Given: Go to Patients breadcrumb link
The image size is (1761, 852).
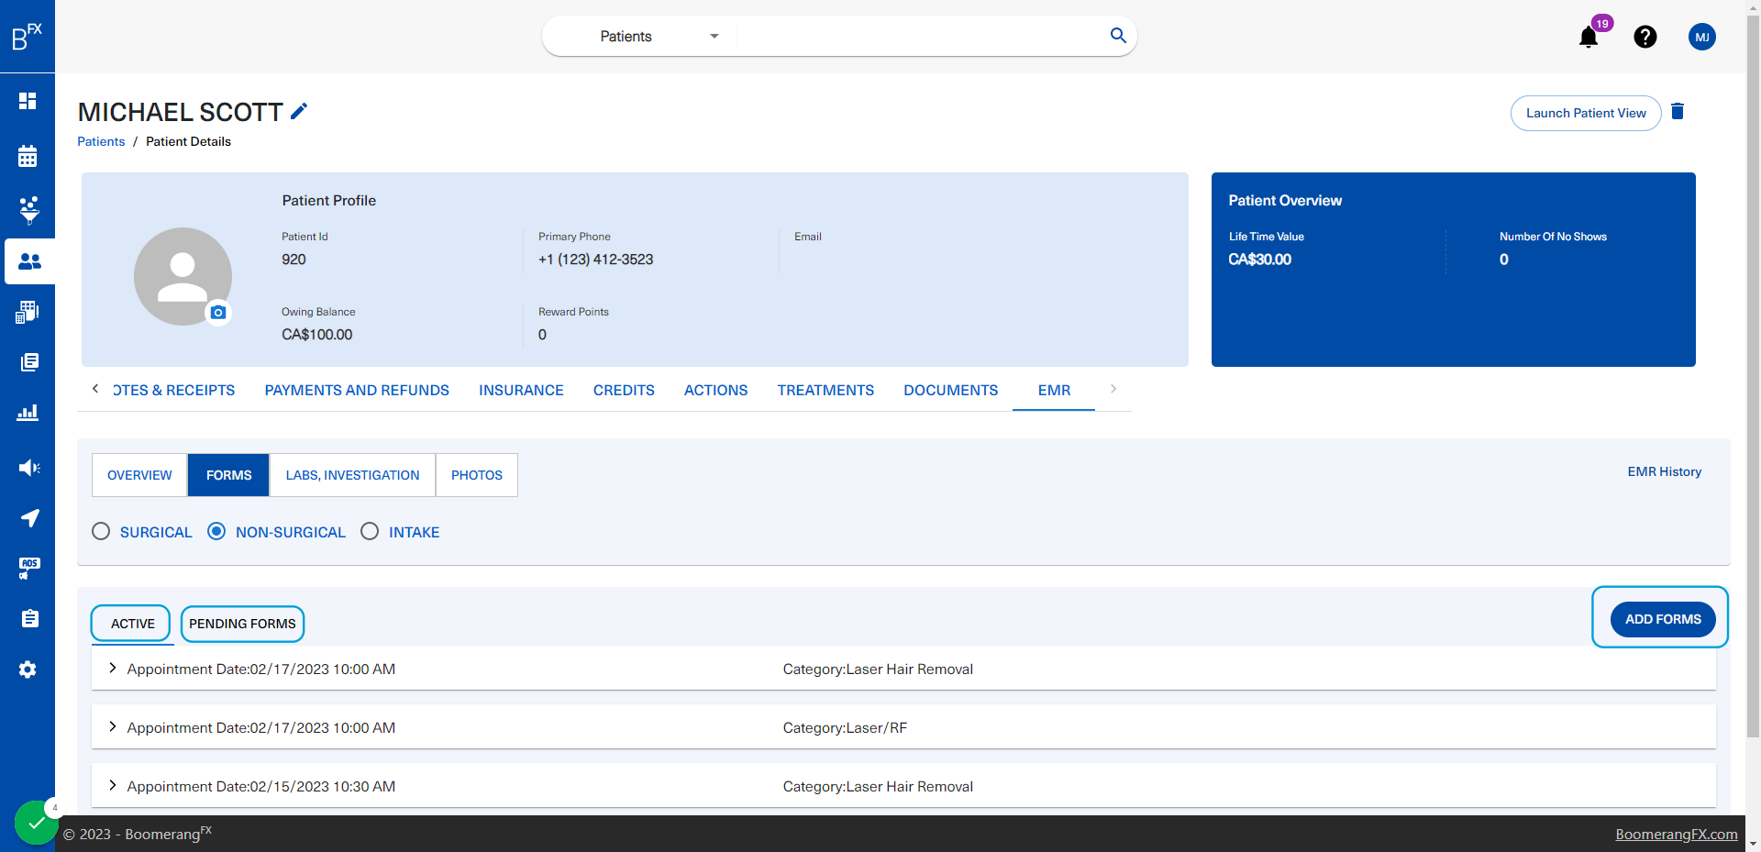Looking at the screenshot, I should tap(101, 141).
